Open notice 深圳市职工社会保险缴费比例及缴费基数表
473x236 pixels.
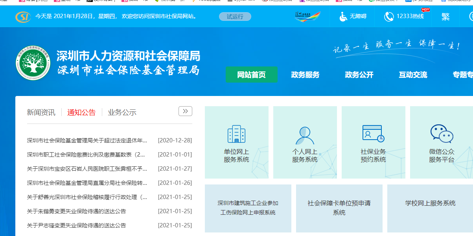click(86, 155)
